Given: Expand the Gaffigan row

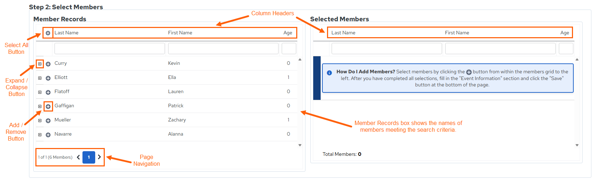Looking at the screenshot, I should click(x=40, y=106).
